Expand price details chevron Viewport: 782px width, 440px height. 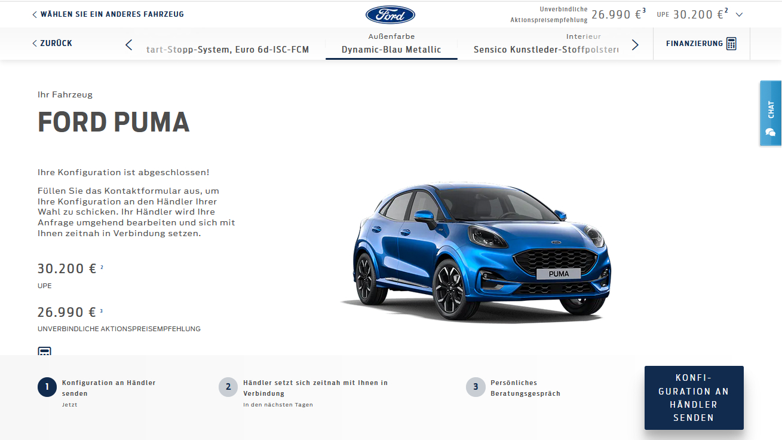[740, 14]
